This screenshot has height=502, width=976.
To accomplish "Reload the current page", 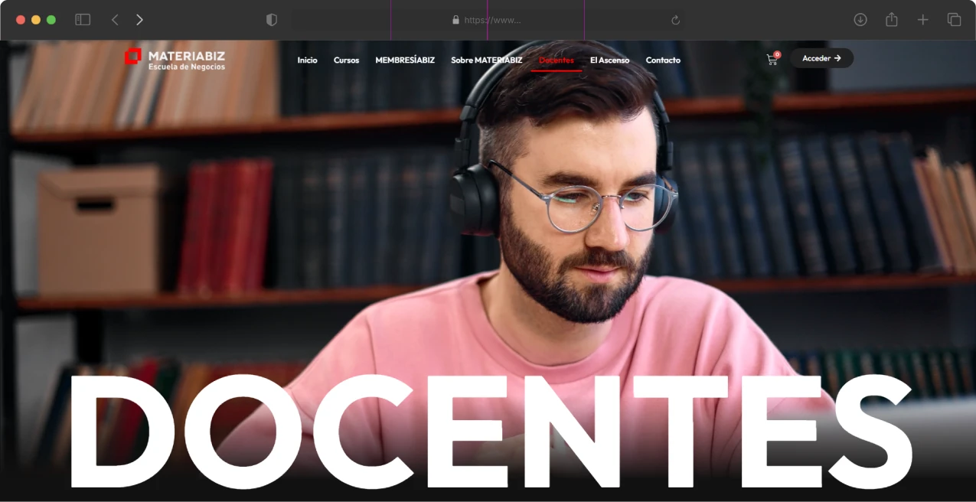I will pyautogui.click(x=675, y=21).
